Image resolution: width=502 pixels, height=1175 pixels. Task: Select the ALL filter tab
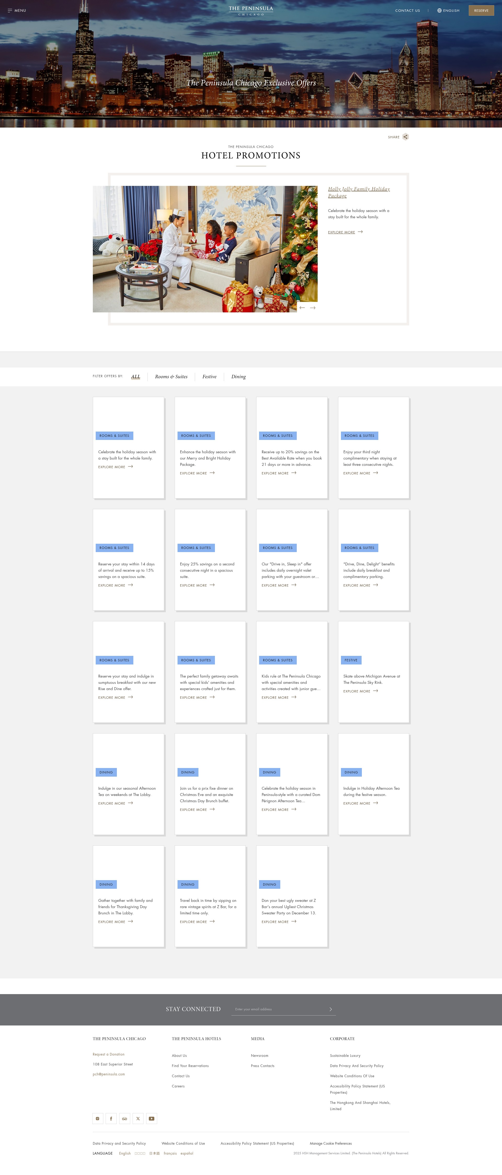click(x=135, y=377)
